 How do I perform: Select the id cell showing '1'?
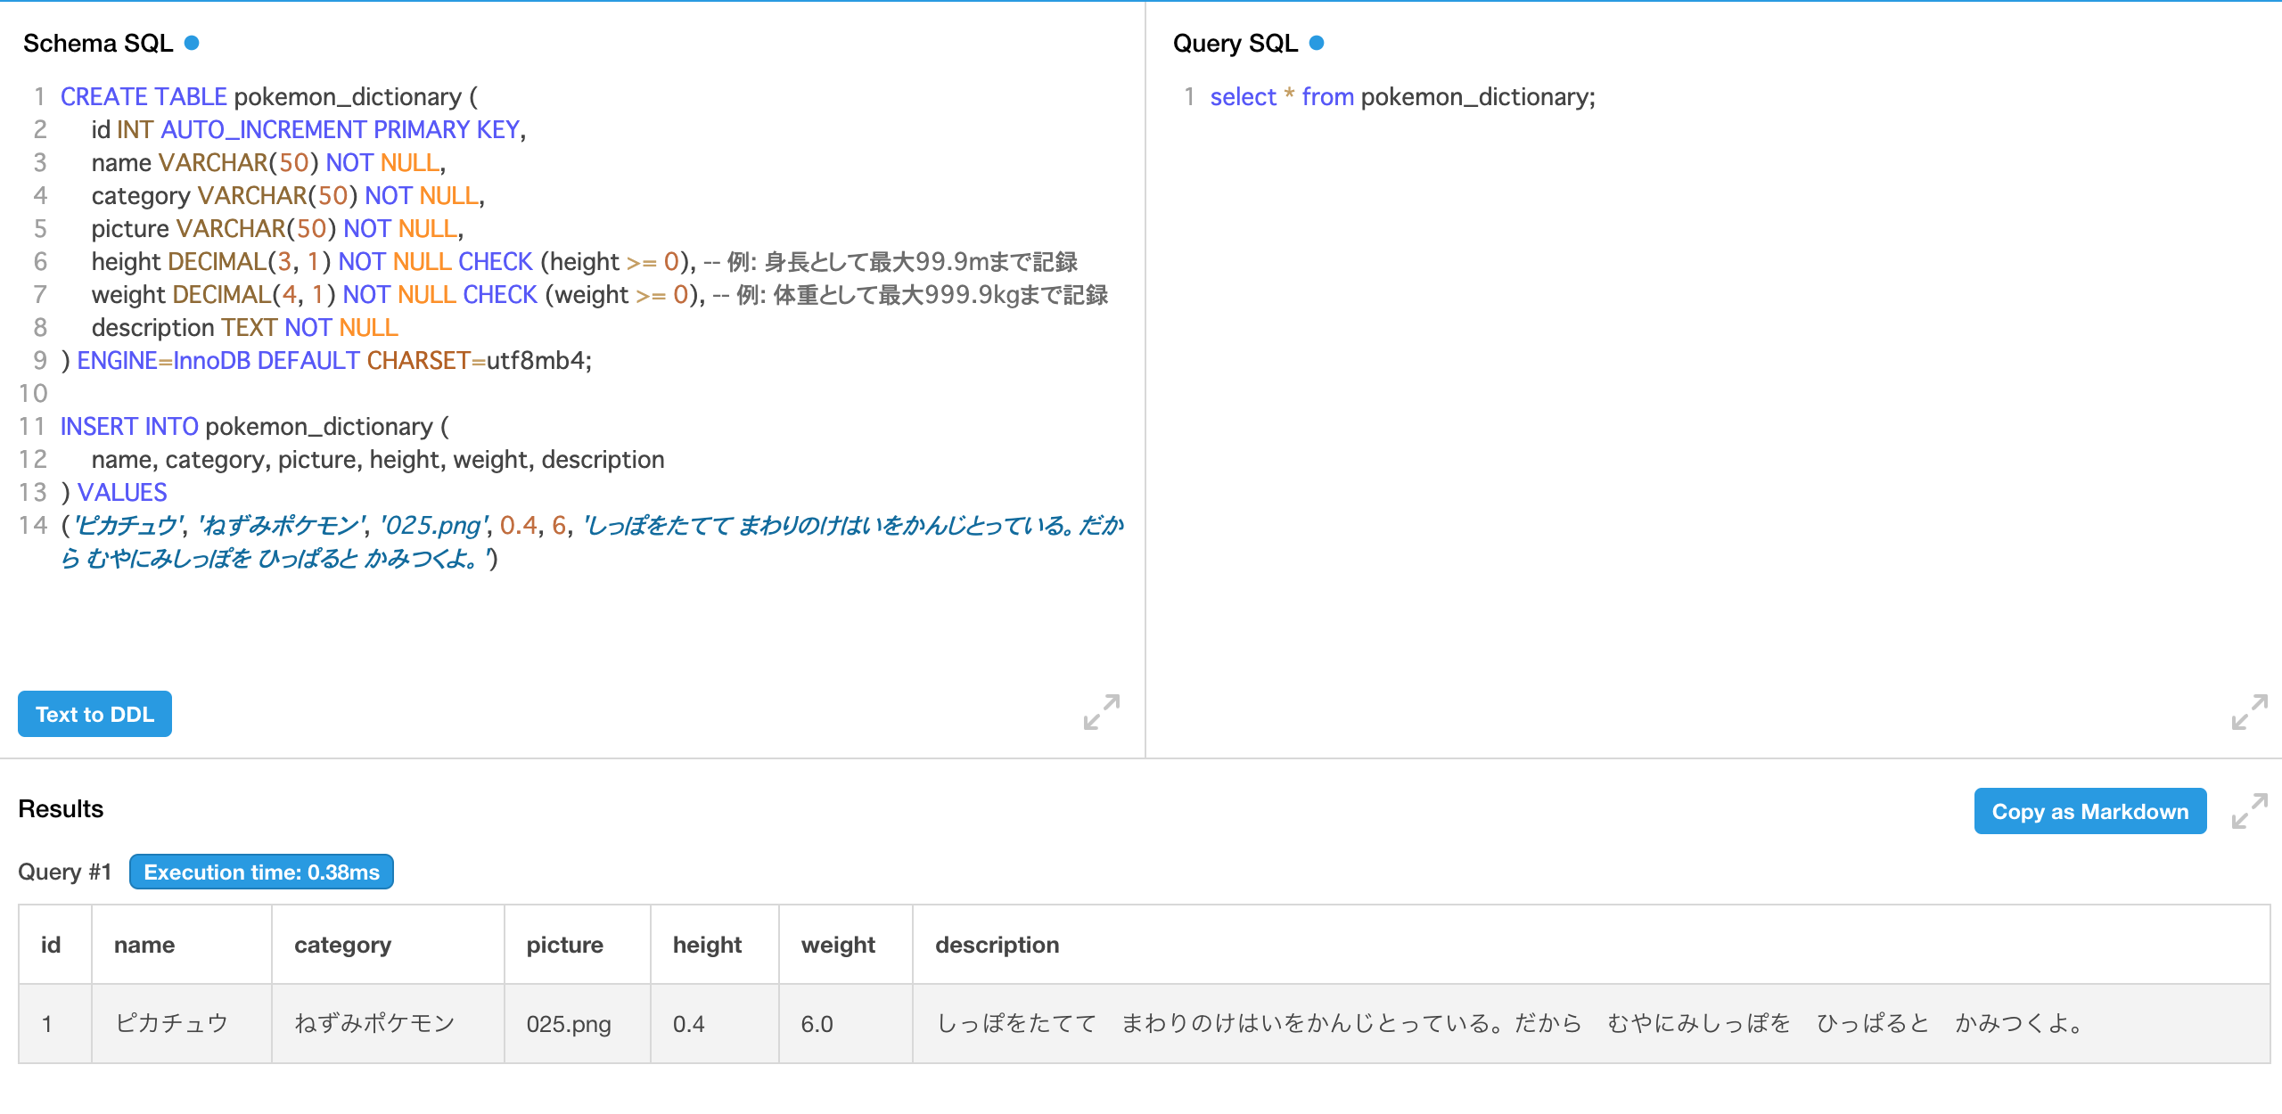pos(54,1023)
